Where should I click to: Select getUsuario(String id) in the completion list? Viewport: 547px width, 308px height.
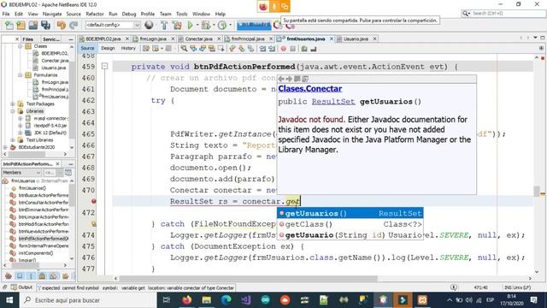pos(350,235)
